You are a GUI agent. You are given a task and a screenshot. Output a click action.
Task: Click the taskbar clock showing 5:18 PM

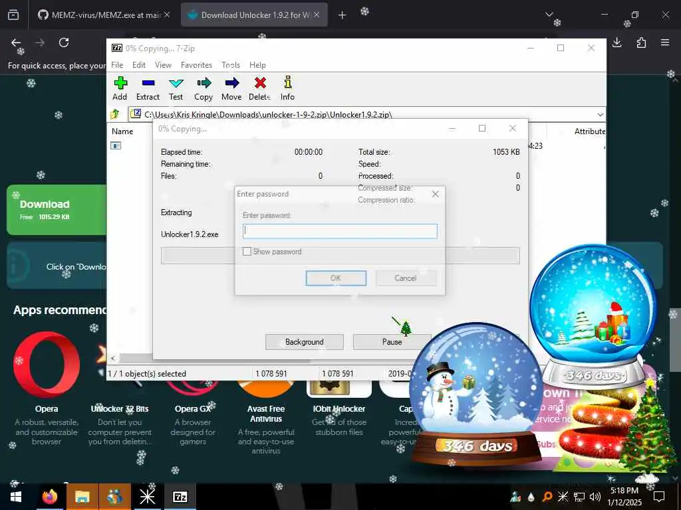click(x=624, y=497)
